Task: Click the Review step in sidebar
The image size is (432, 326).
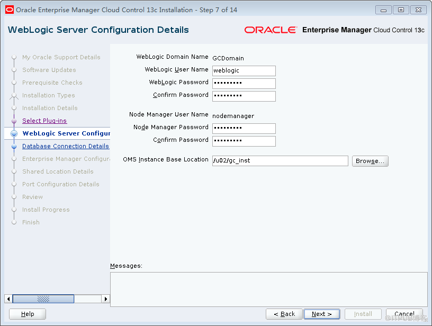Action: (32, 197)
